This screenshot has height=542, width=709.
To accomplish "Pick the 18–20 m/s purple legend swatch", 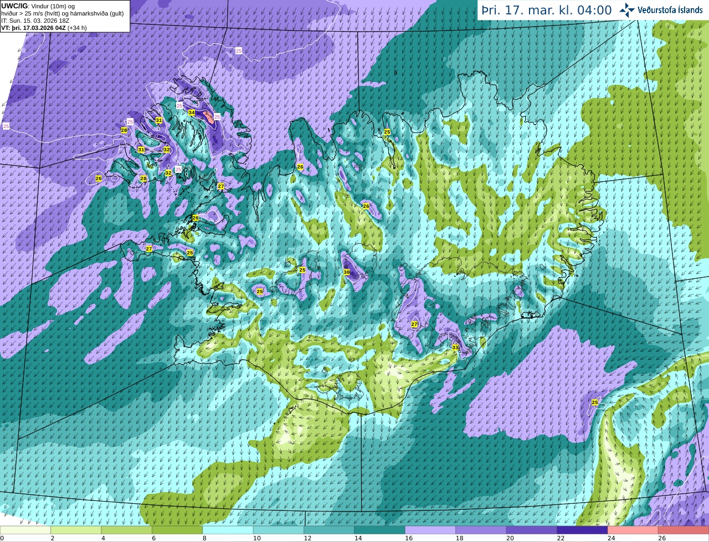I will coord(481,530).
